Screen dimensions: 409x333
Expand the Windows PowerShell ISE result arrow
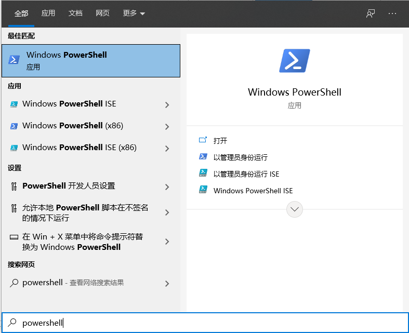(167, 105)
